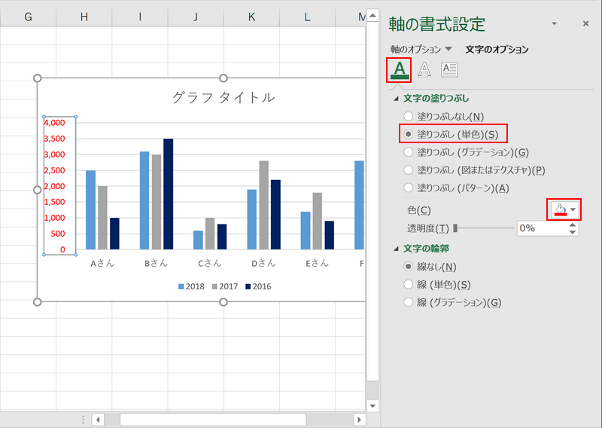Screen dimensions: 602x428
Task: Select column I header
Action: (x=140, y=17)
